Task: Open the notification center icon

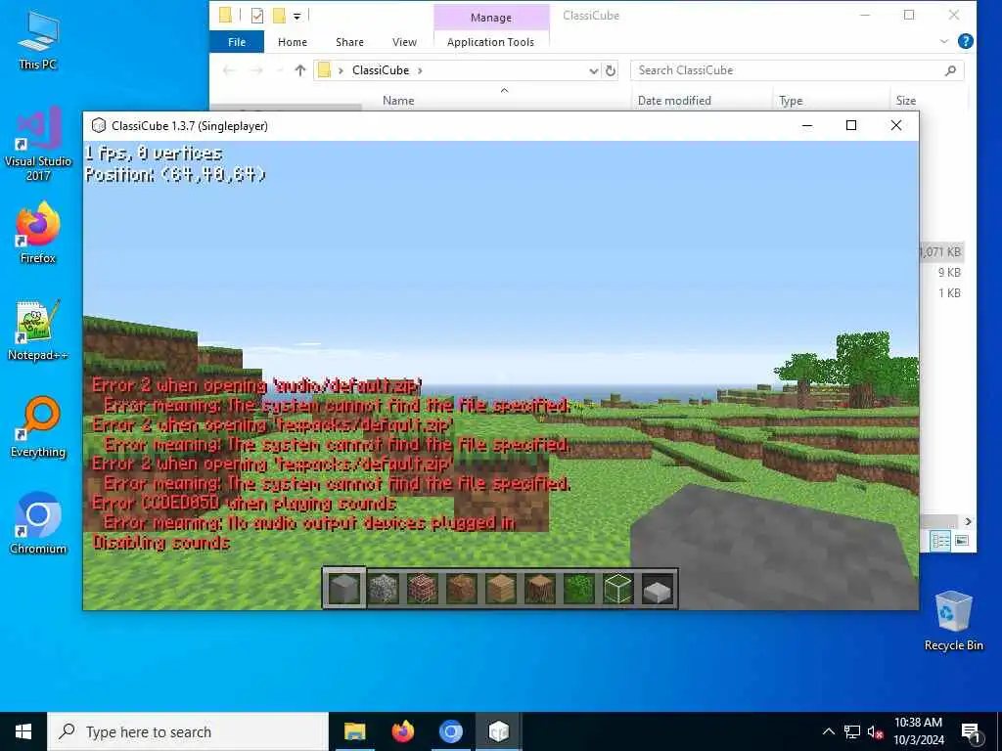Action: point(972,733)
